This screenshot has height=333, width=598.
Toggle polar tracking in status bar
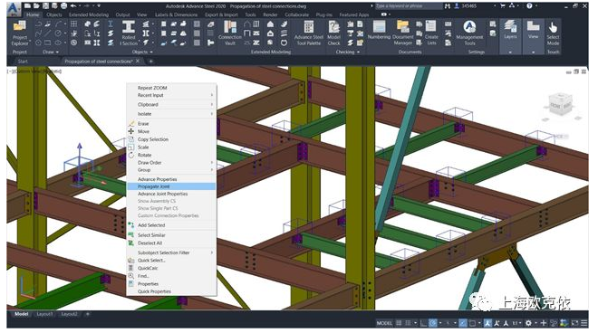coord(433,323)
